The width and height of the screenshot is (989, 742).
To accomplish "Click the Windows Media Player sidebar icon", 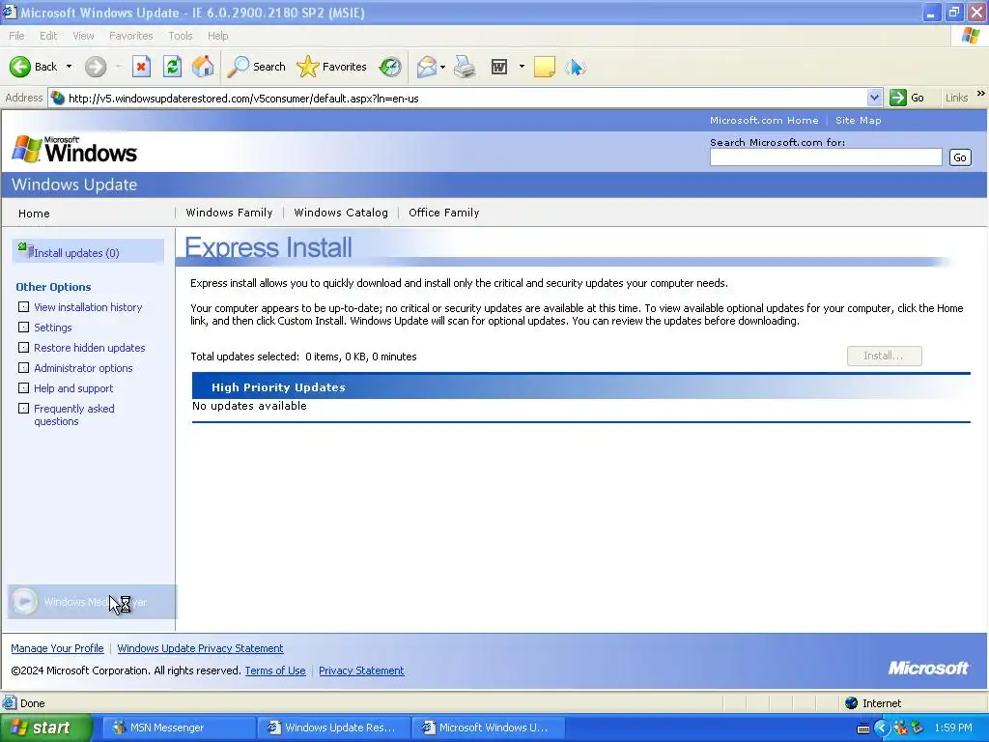I will [x=24, y=601].
